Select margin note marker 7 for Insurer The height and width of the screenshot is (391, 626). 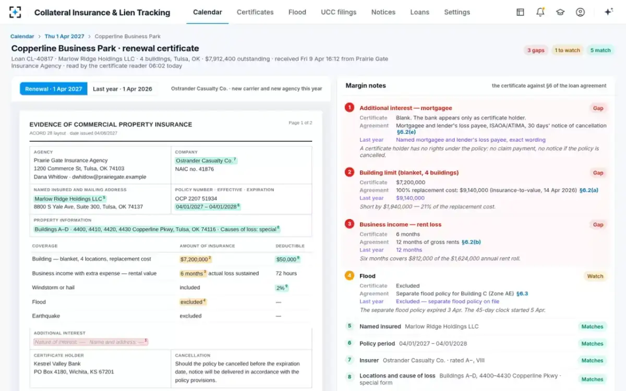350,360
